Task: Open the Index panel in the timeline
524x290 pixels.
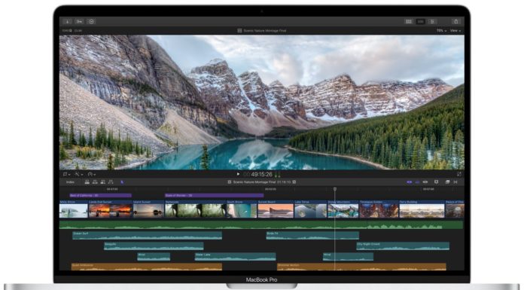Action: coord(70,182)
